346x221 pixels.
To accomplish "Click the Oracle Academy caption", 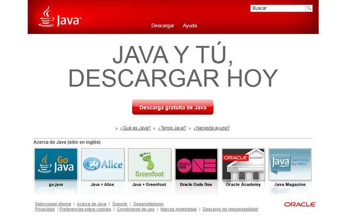I will click(x=243, y=185).
